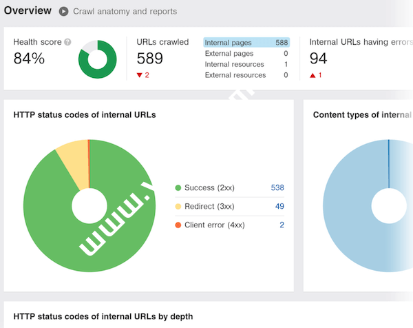
Task: Click the 94 internal URLs errors number
Action: tap(319, 59)
